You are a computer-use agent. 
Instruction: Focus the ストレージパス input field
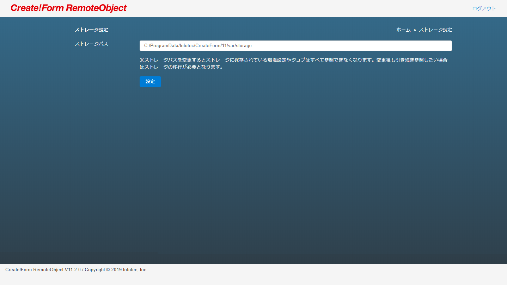click(295, 46)
